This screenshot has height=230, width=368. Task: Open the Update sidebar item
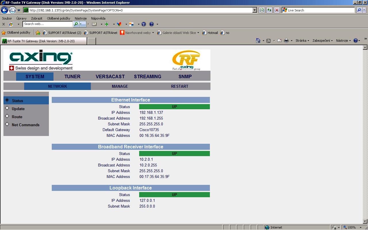tap(26, 109)
